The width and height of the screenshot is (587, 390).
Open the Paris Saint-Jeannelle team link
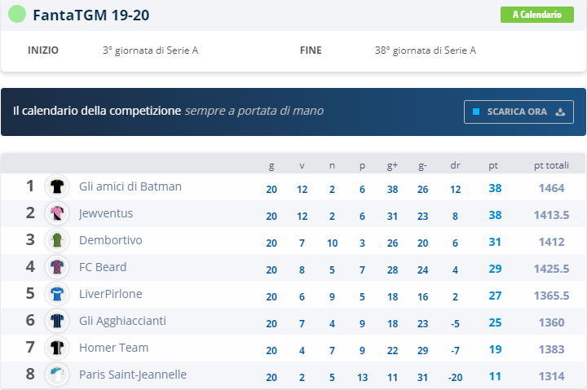133,375
